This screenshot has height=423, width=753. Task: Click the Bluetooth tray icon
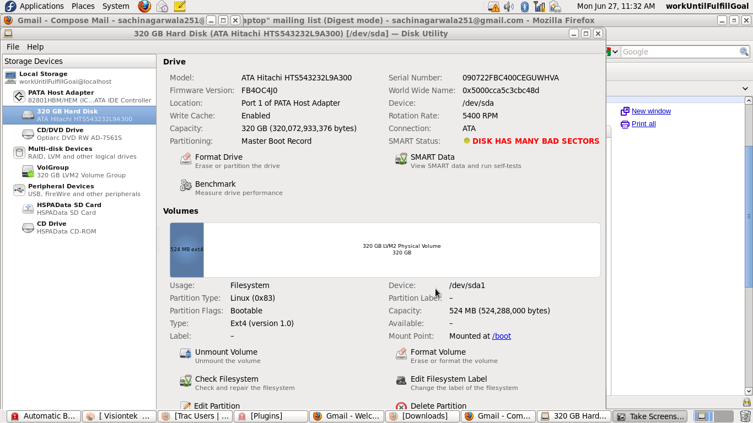525,7
